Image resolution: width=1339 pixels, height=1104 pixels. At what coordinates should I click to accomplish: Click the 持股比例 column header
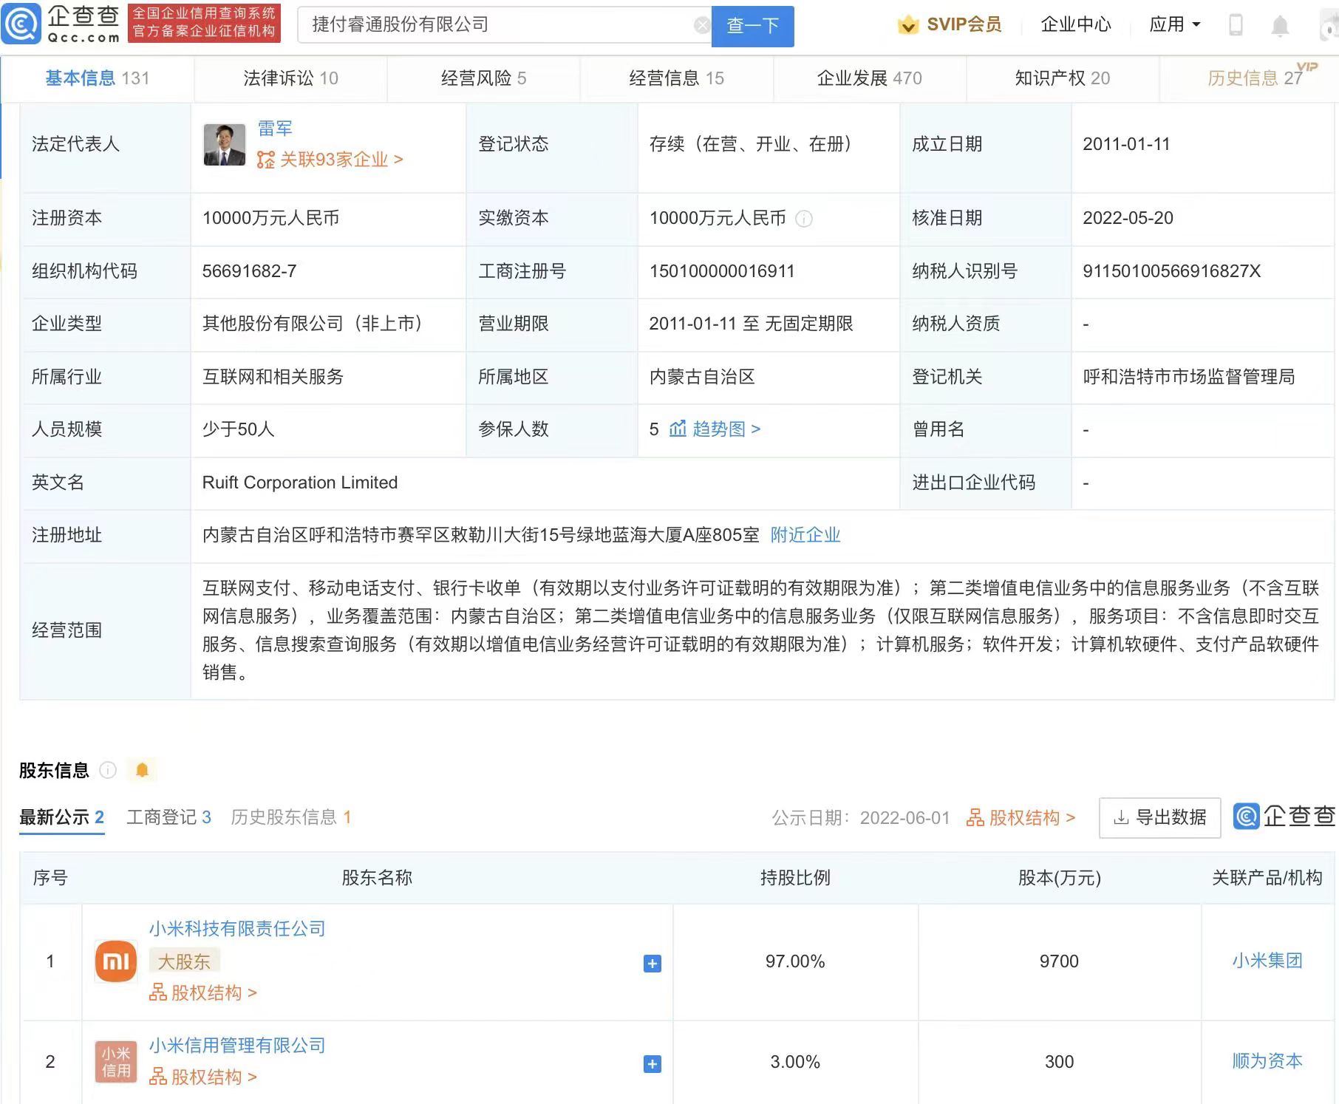tap(795, 878)
